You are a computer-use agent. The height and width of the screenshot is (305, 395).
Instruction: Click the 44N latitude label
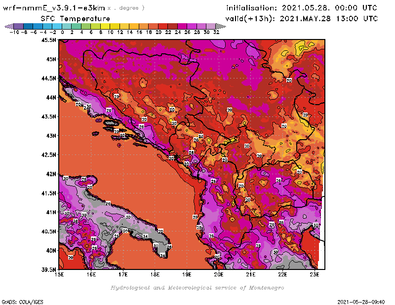coord(51,97)
